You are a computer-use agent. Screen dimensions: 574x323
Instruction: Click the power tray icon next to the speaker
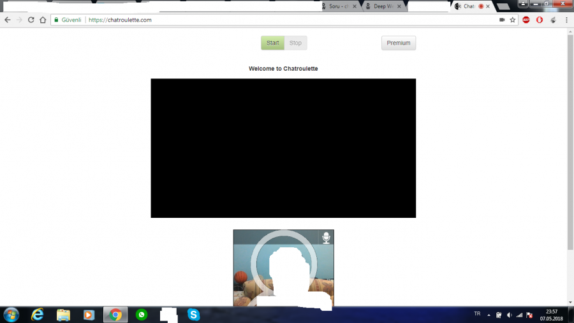499,315
